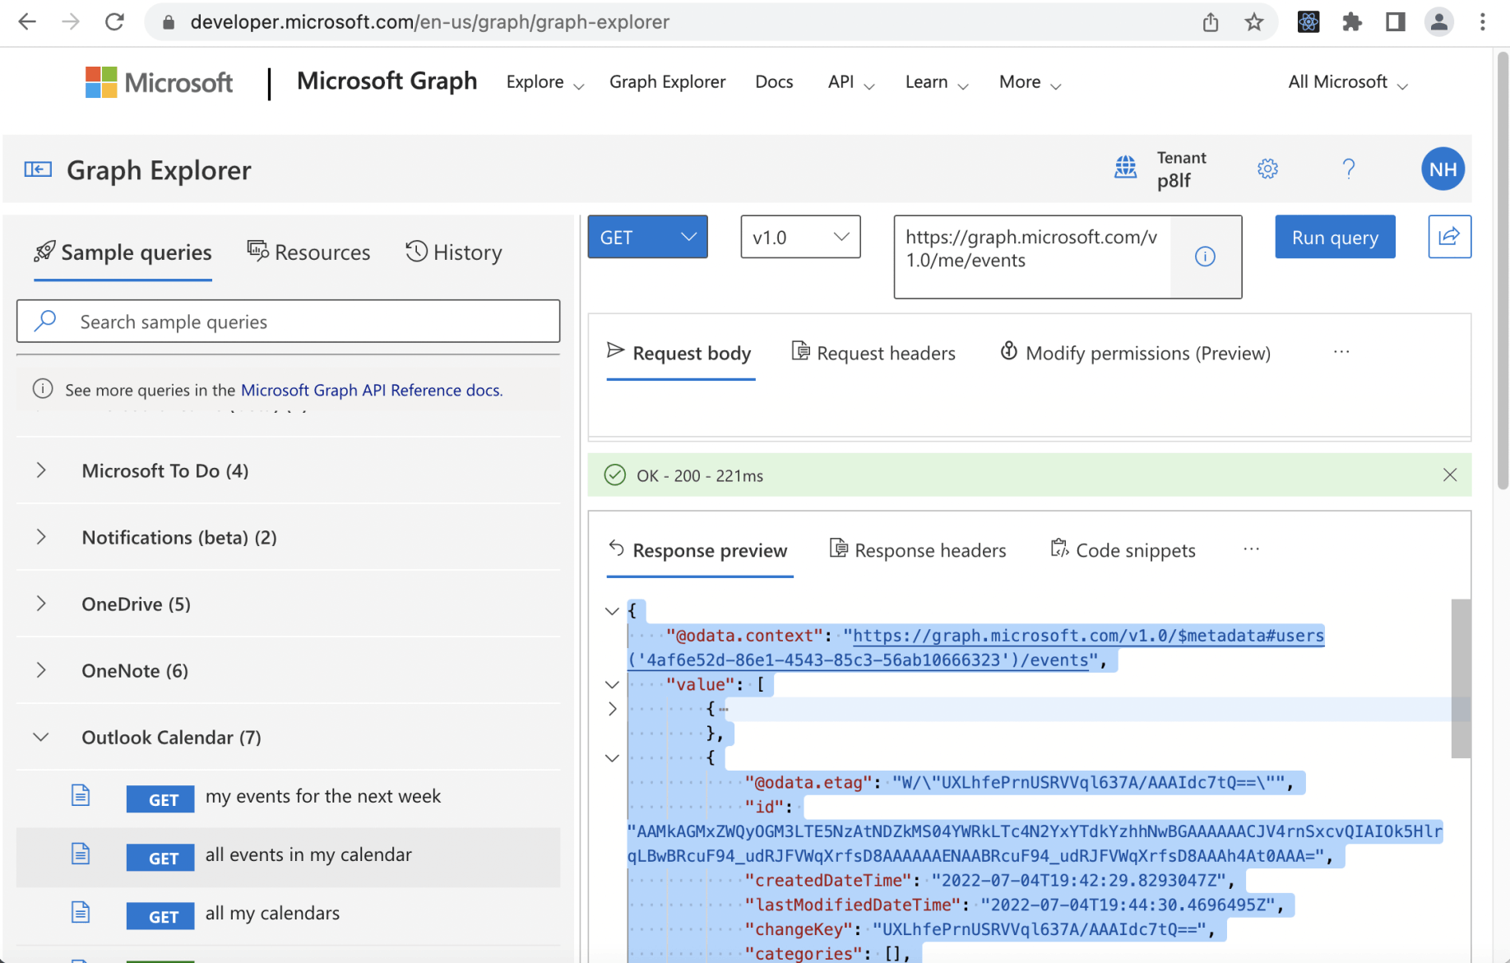Click the share query icon
This screenshot has height=963, width=1510.
pyautogui.click(x=1448, y=237)
